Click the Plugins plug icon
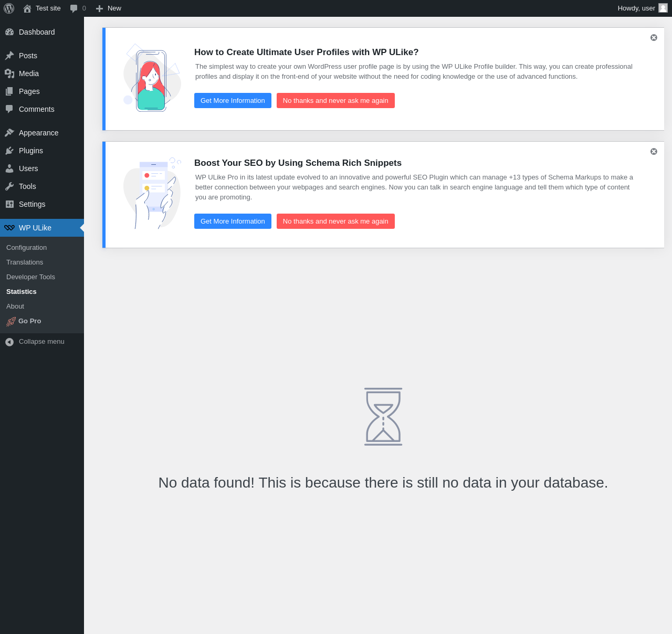The image size is (672, 634). [x=9, y=151]
